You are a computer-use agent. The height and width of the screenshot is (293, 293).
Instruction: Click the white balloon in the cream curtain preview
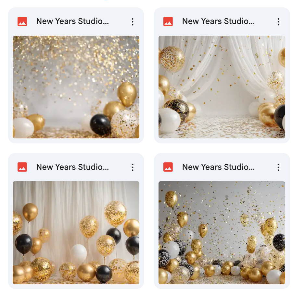point(79,253)
